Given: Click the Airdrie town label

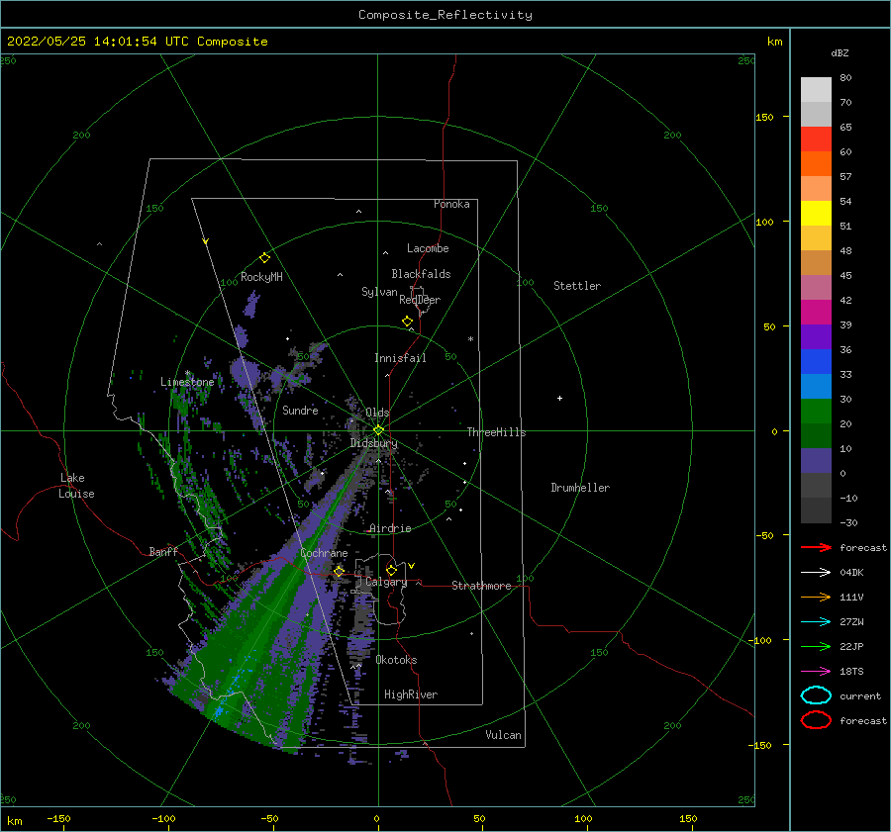Looking at the screenshot, I should (x=390, y=528).
